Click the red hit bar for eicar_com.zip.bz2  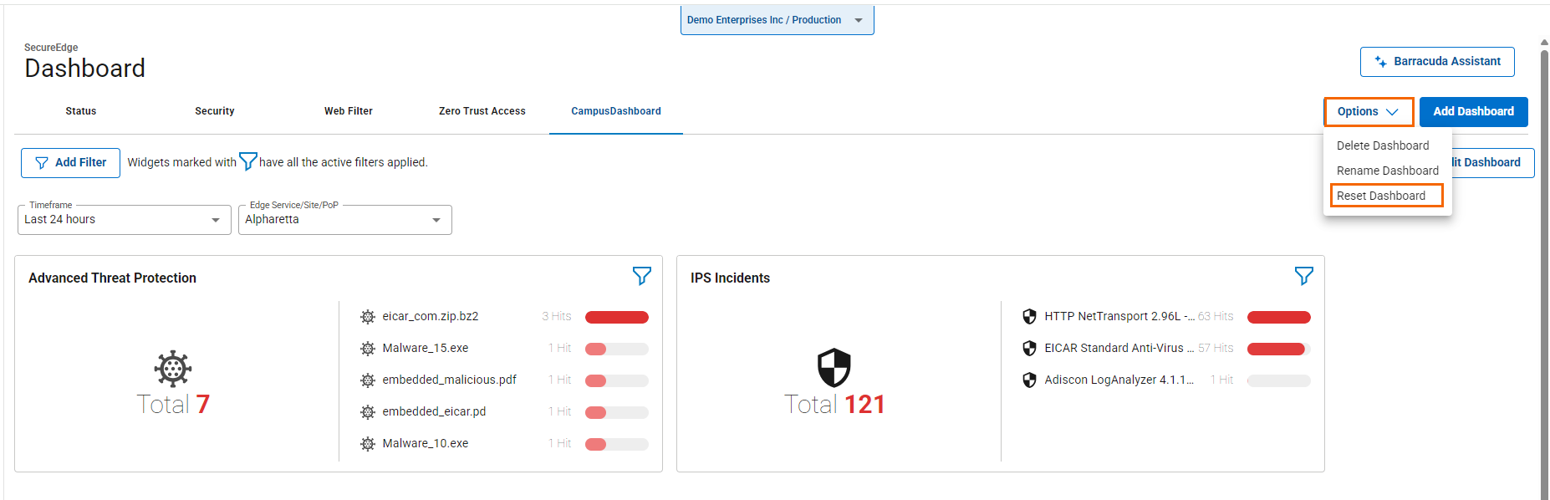617,317
